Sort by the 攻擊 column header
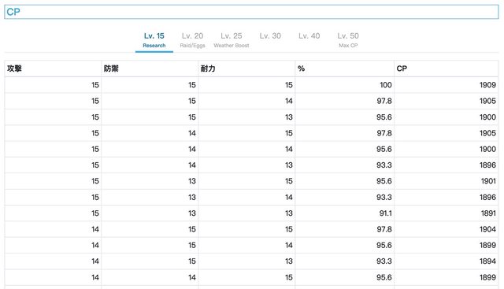Screen dimensions: 504x289 click(53, 69)
